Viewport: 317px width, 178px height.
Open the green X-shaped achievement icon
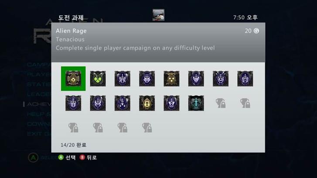click(x=98, y=79)
